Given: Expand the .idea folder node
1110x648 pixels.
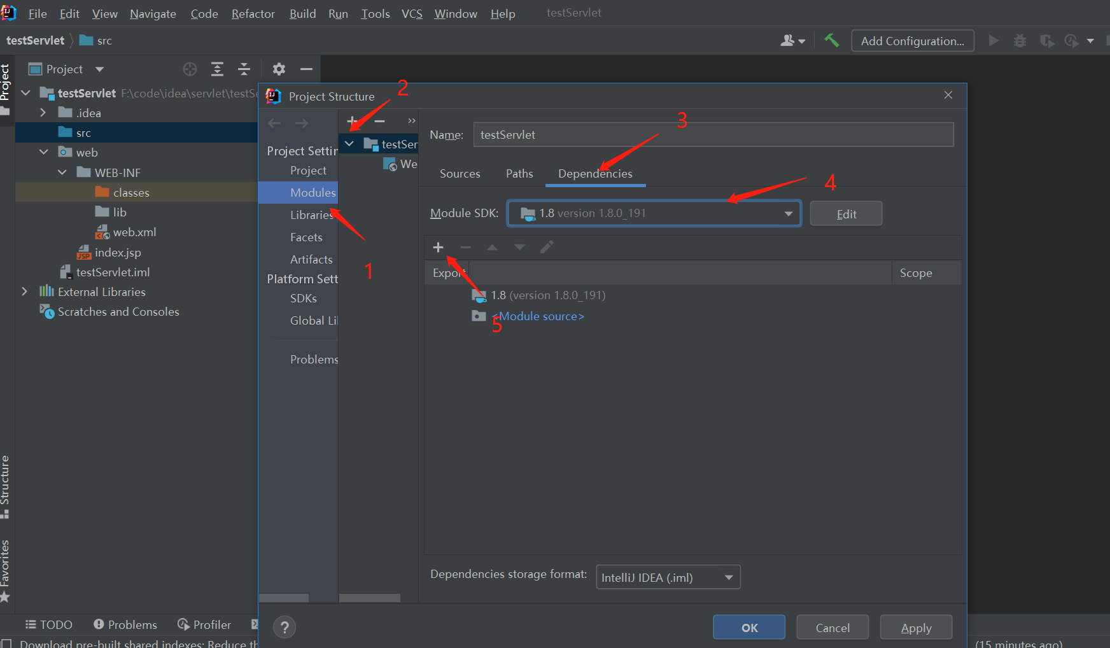Looking at the screenshot, I should [43, 113].
